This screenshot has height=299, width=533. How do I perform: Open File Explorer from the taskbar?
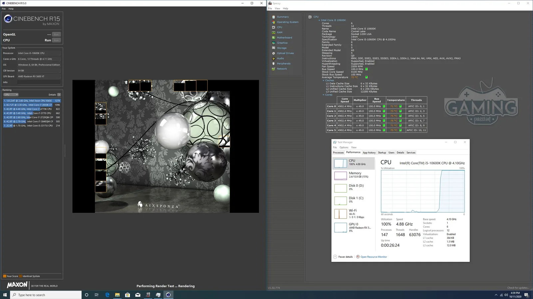tap(117, 295)
